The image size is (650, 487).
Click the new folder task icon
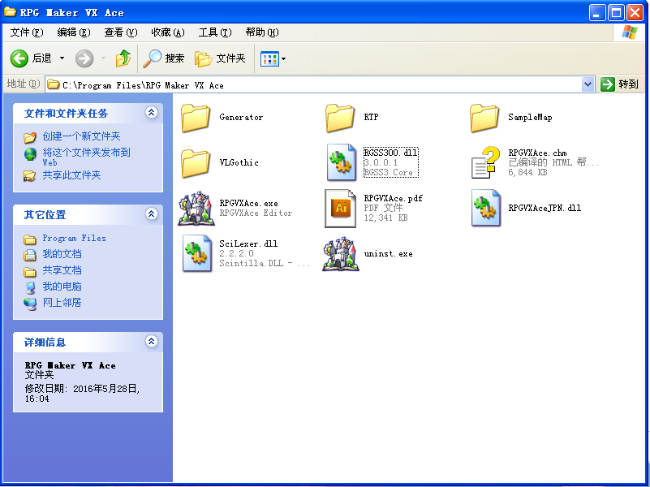click(x=30, y=137)
